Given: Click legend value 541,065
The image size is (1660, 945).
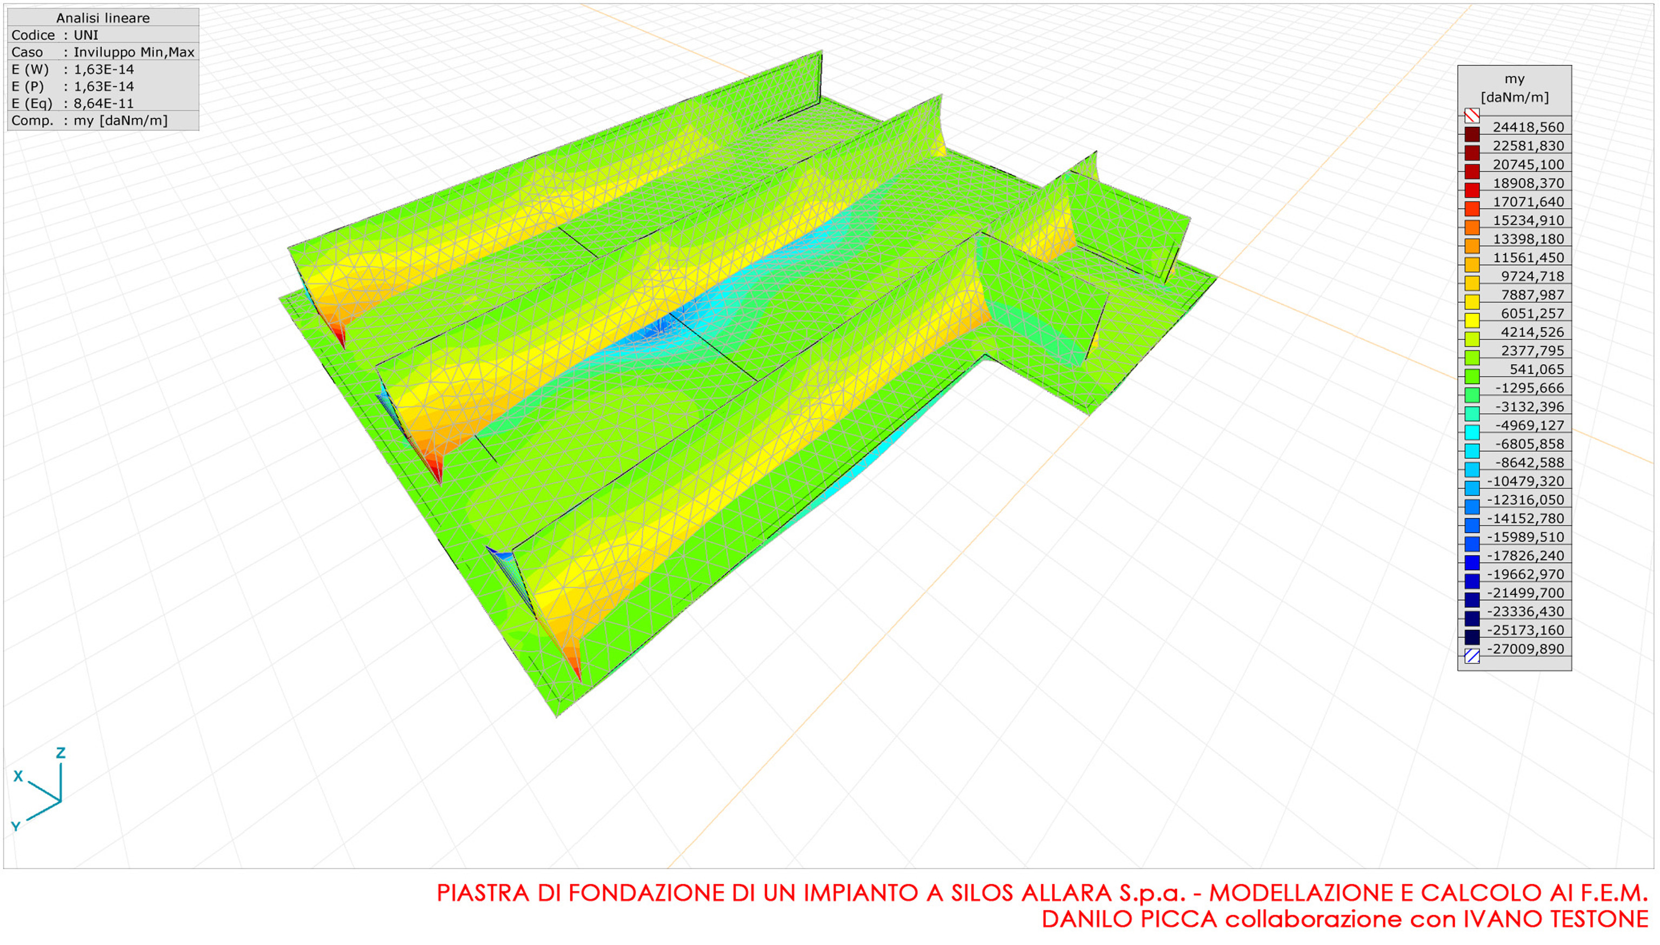Looking at the screenshot, I should [1536, 370].
